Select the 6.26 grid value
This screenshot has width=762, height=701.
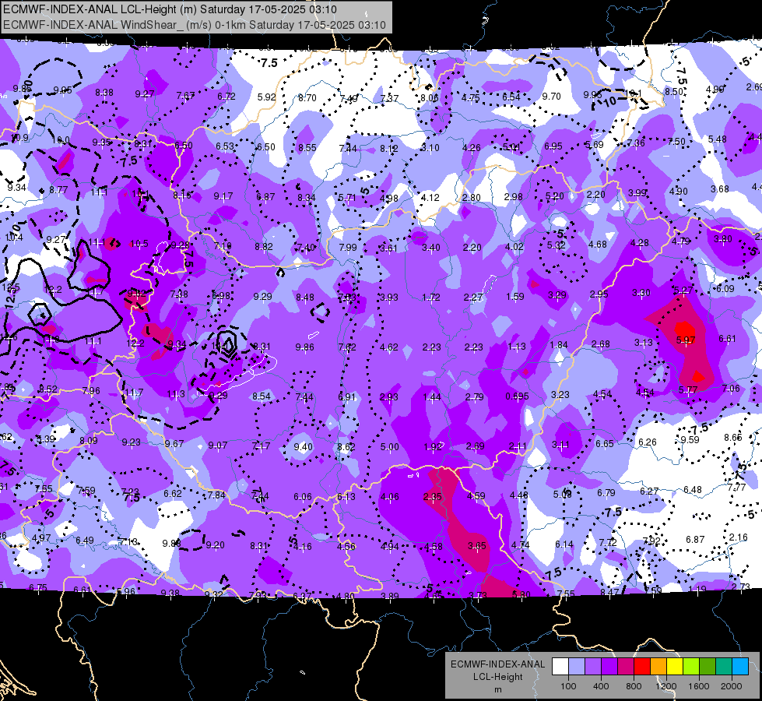pos(647,442)
